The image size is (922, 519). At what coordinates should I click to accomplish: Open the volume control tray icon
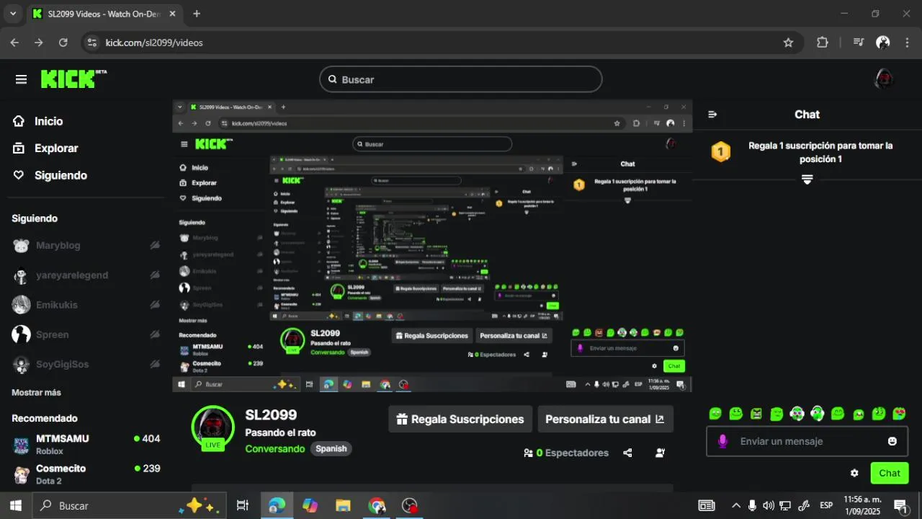769,505
